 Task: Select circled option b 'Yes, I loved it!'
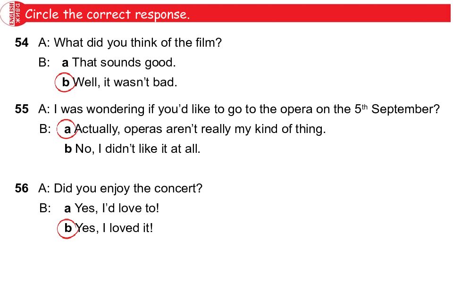pos(105,228)
